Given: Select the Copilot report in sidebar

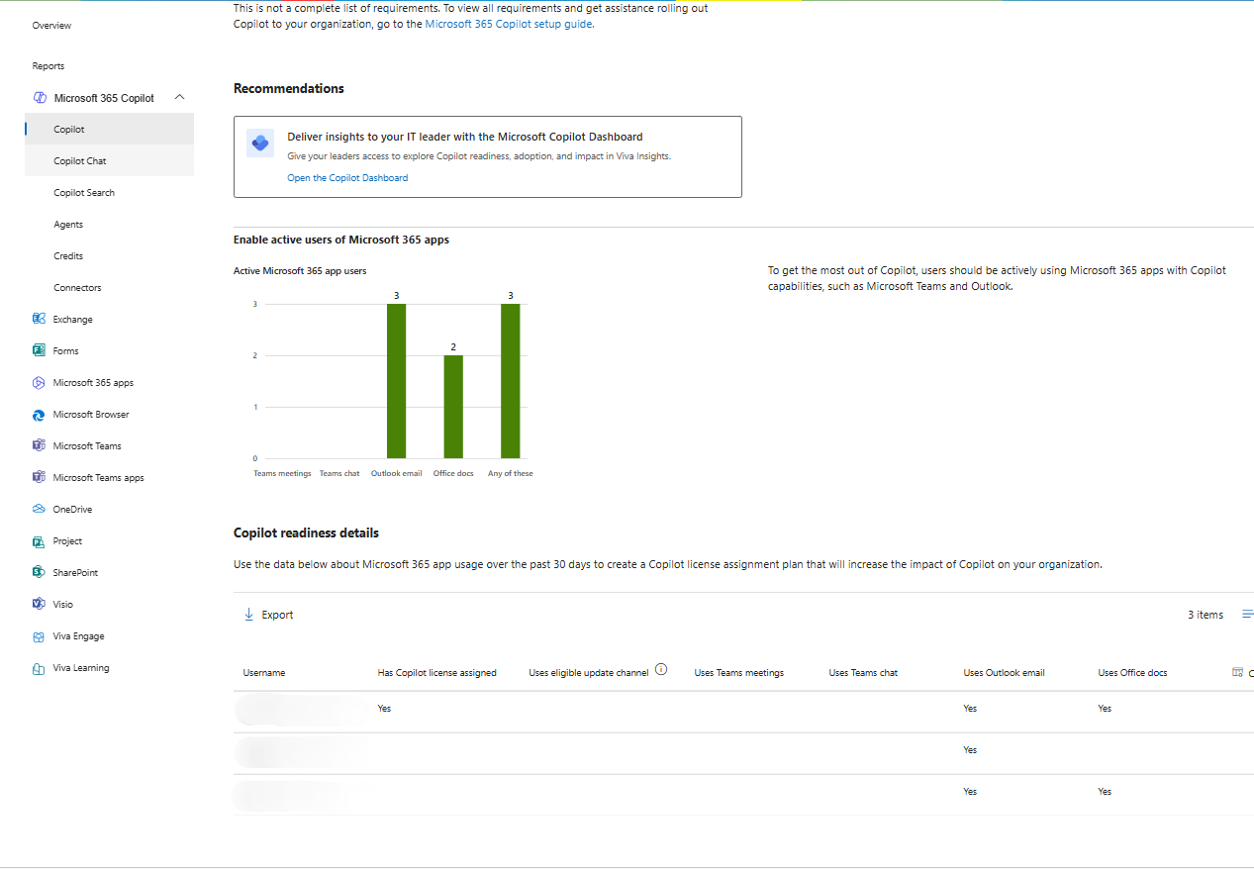Looking at the screenshot, I should tap(109, 129).
